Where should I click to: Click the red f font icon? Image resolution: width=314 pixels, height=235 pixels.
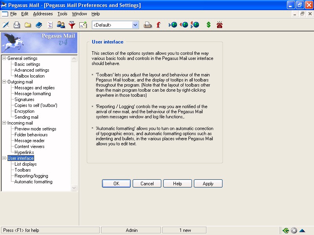tap(159, 25)
